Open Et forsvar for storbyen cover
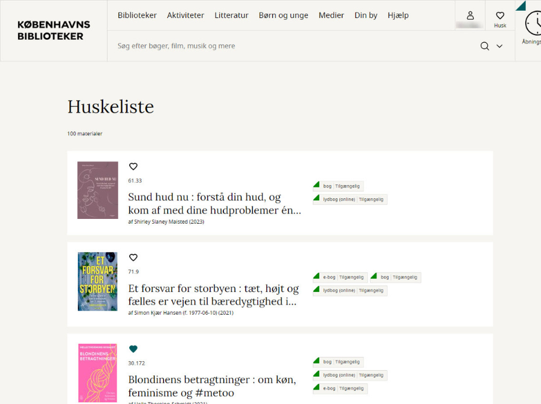Screen dimensions: 541x404 [x=97, y=282]
